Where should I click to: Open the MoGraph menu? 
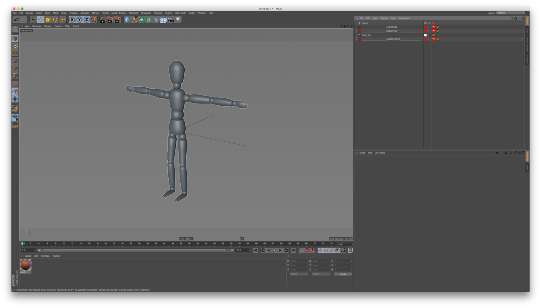[x=134, y=13]
